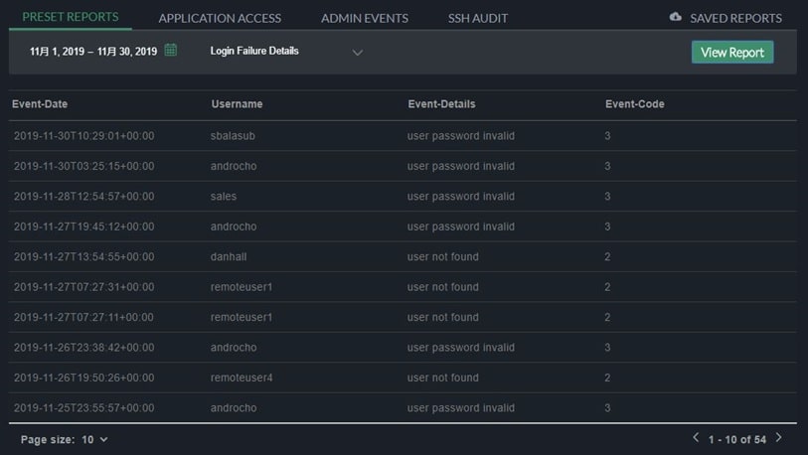Viewport: 808px width, 455px height.
Task: Switch to the Application Access tab
Action: 220,18
